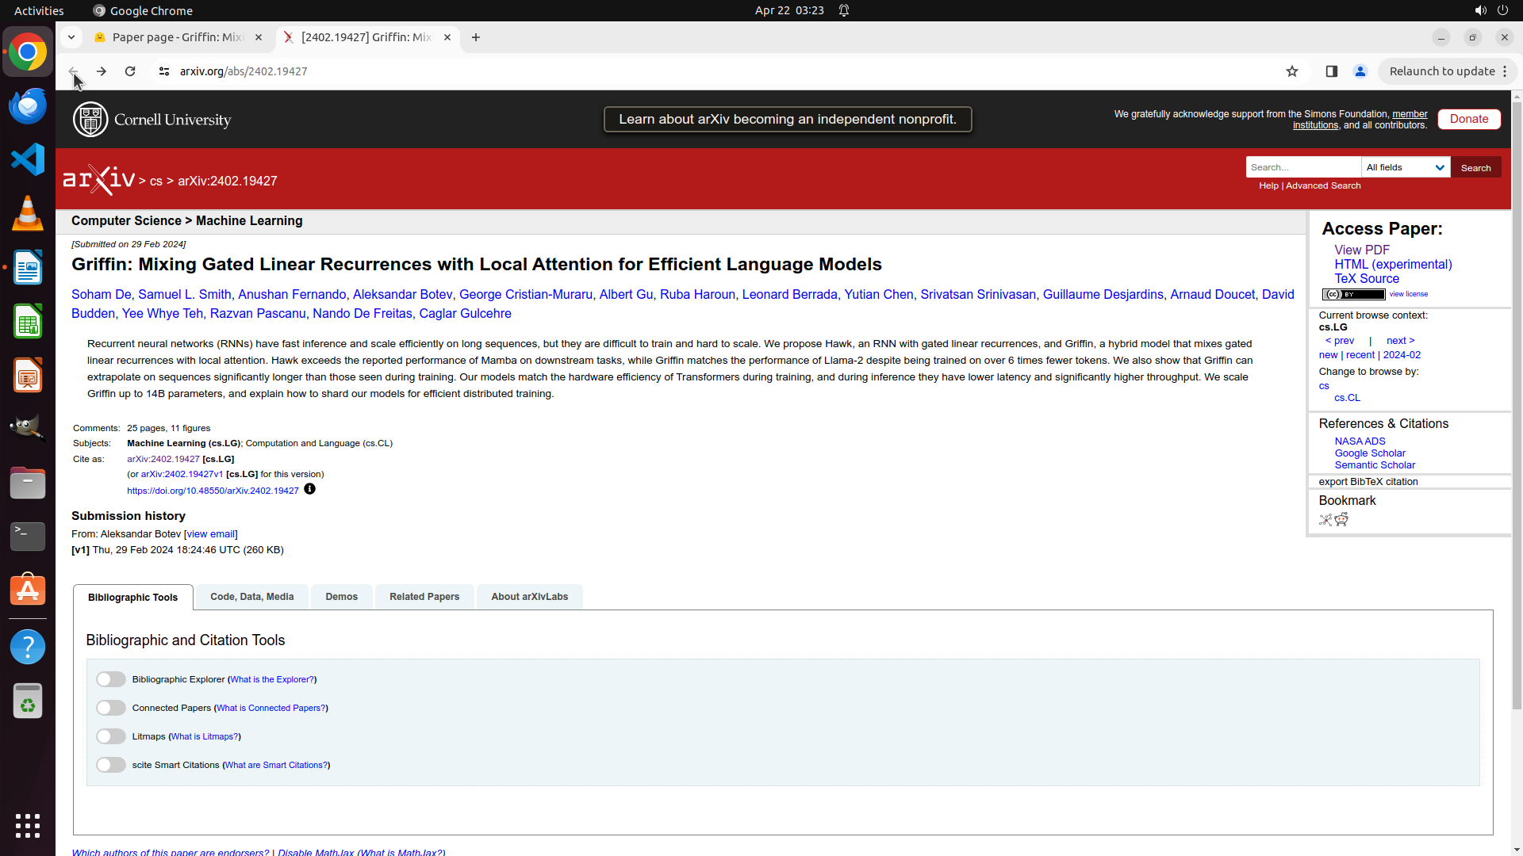Turn on the Connected Papers toggle
Screen dimensions: 1523x856
pos(111,708)
